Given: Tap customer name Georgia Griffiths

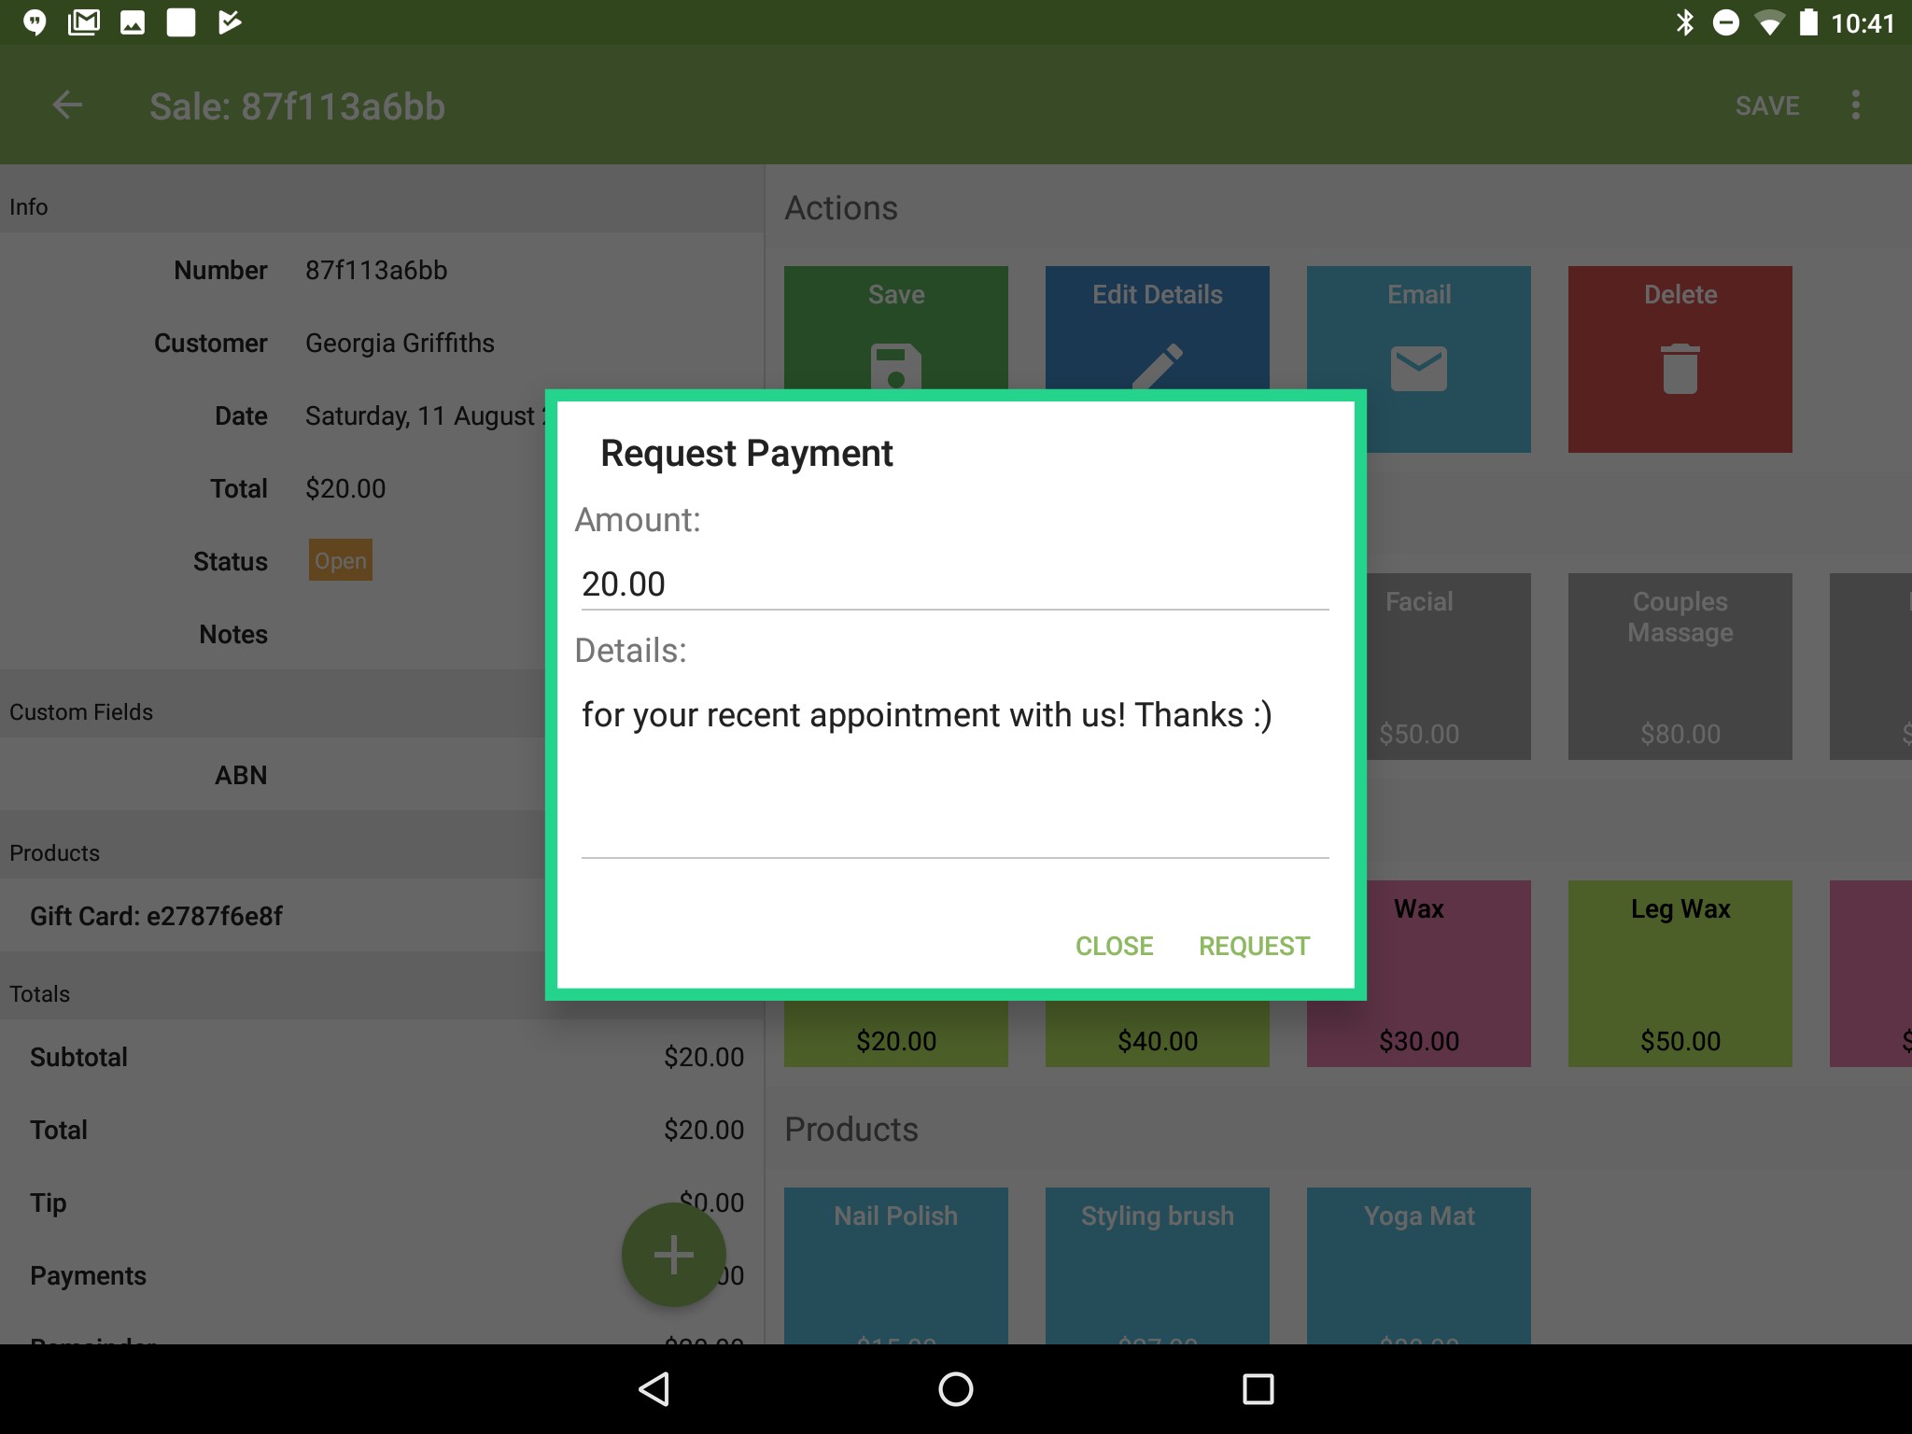Looking at the screenshot, I should [400, 344].
